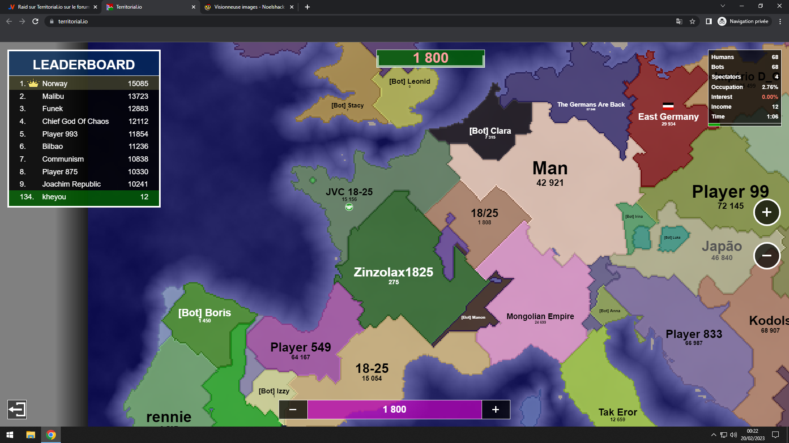Zoom out with the map minus button

pyautogui.click(x=766, y=256)
